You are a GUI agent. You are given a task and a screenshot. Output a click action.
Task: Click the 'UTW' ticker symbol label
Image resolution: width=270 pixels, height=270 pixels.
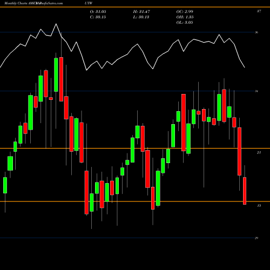coord(89,3)
